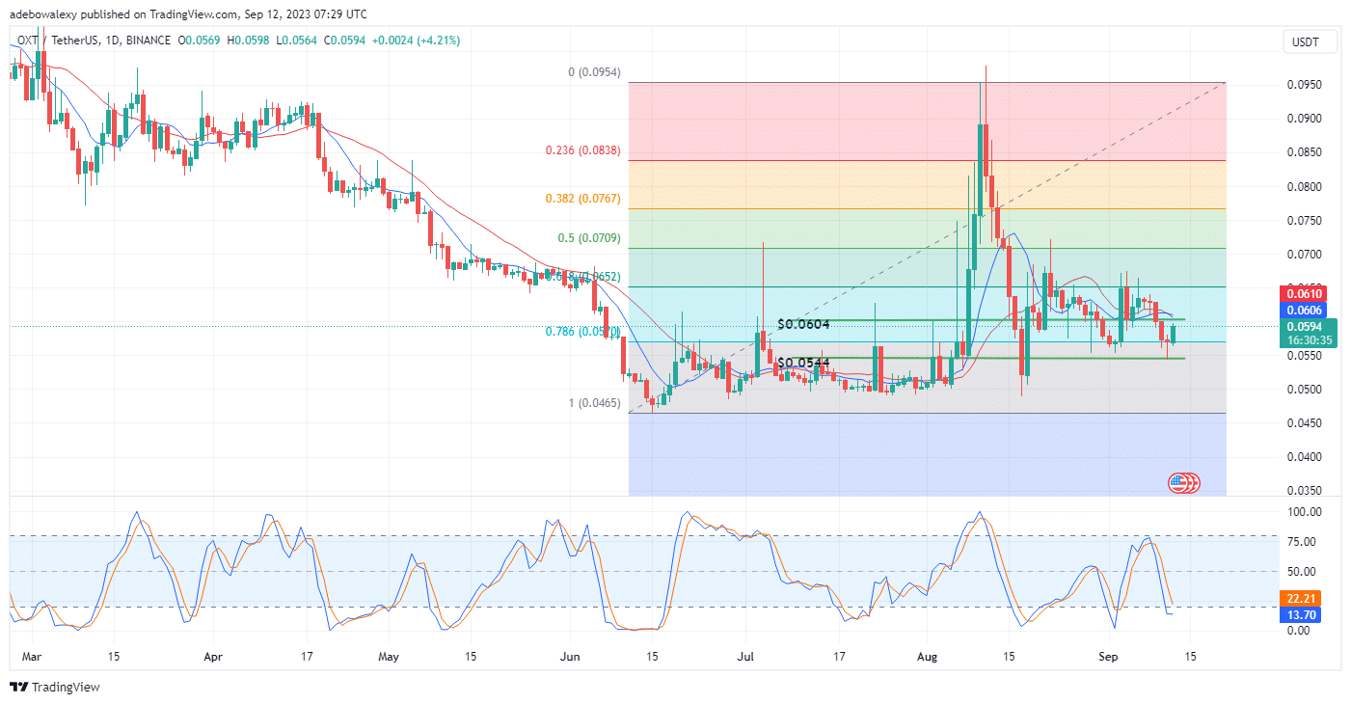Image resolution: width=1351 pixels, height=704 pixels.
Task: Click the $0.0544 horizontal line label
Action: coord(803,363)
